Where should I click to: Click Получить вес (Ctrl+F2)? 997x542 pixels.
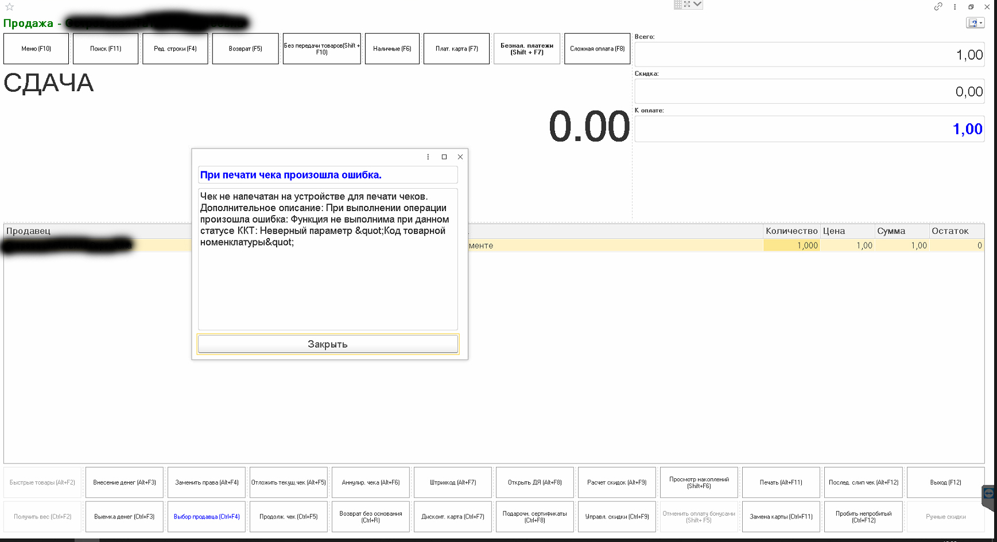tap(42, 517)
